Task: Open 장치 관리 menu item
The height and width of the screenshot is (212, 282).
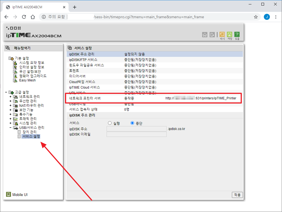Action: [x=29, y=132]
